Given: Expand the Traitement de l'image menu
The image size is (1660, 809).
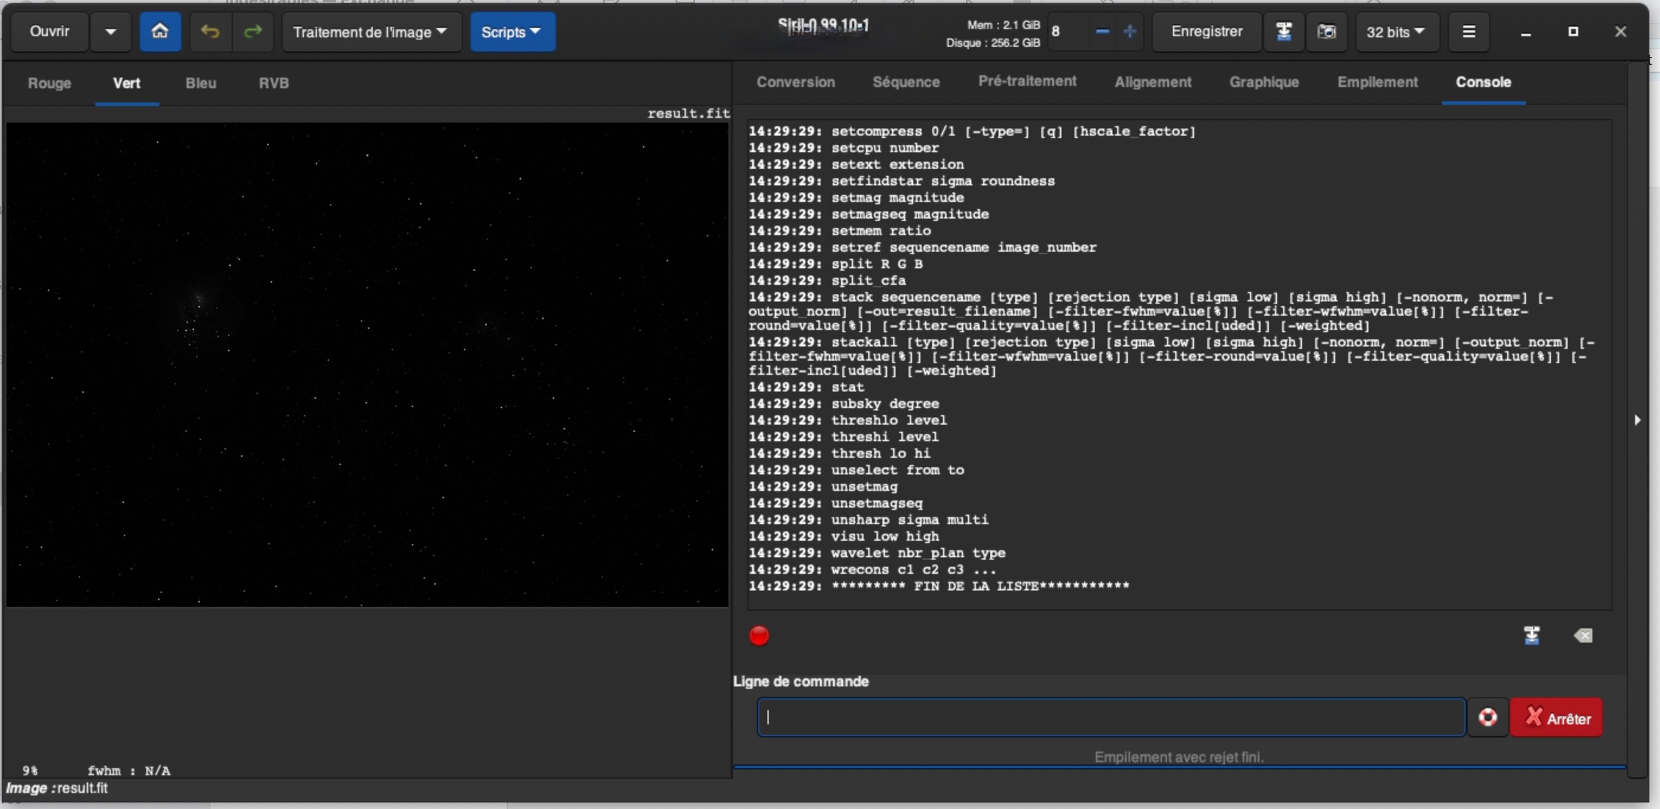Looking at the screenshot, I should coord(370,31).
